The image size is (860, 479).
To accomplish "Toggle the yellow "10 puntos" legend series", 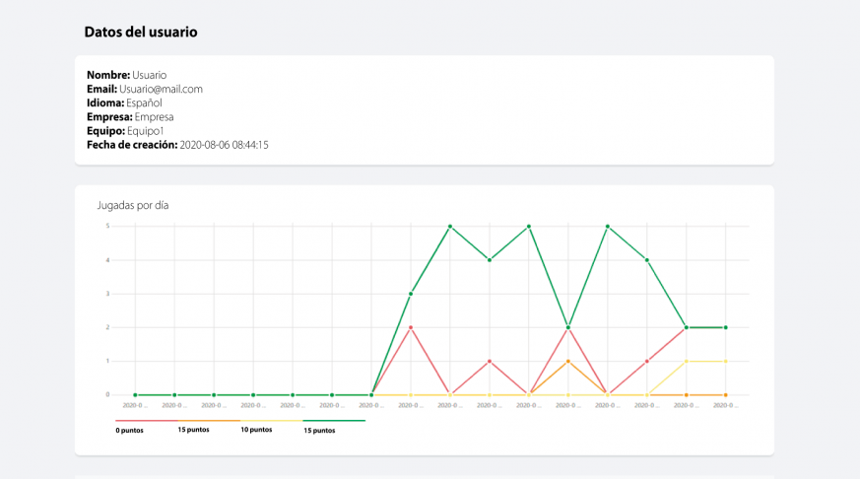I will coord(256,430).
